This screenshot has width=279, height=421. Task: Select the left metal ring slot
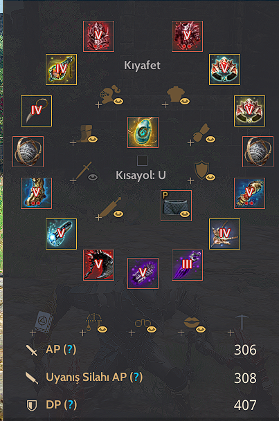[28, 151]
